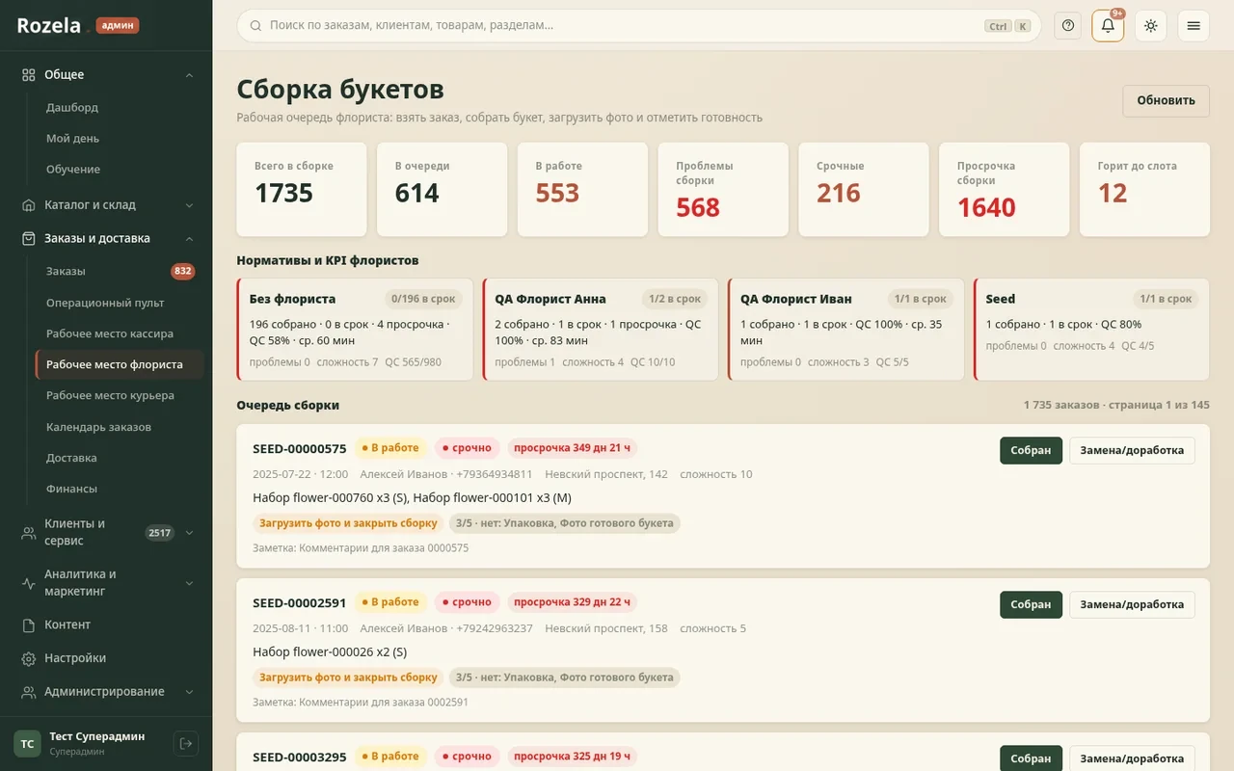Click the админ badge near Rozela
1234x771 pixels.
point(118,26)
